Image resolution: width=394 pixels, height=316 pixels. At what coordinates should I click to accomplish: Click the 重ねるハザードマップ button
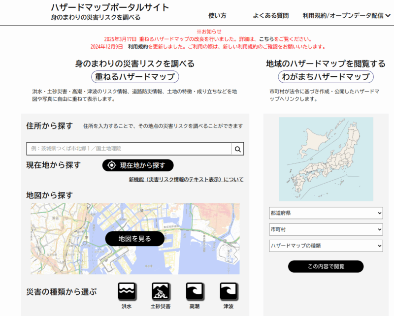[x=135, y=77]
